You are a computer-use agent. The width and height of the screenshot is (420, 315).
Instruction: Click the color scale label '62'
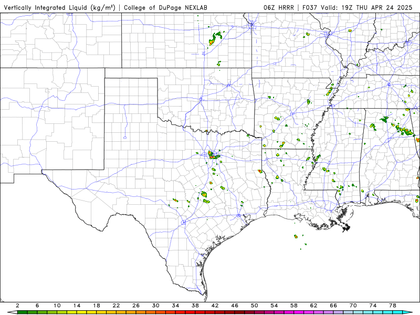coord(314,306)
